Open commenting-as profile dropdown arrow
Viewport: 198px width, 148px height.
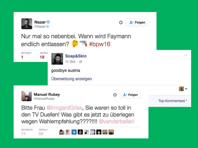click(x=186, y=89)
